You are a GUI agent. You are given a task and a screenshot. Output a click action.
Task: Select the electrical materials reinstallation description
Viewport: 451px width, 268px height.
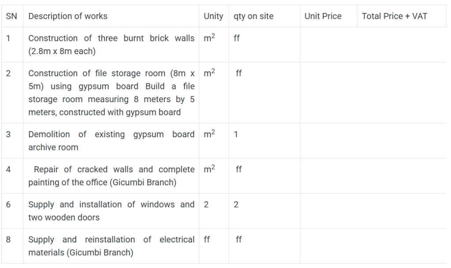tap(111, 246)
